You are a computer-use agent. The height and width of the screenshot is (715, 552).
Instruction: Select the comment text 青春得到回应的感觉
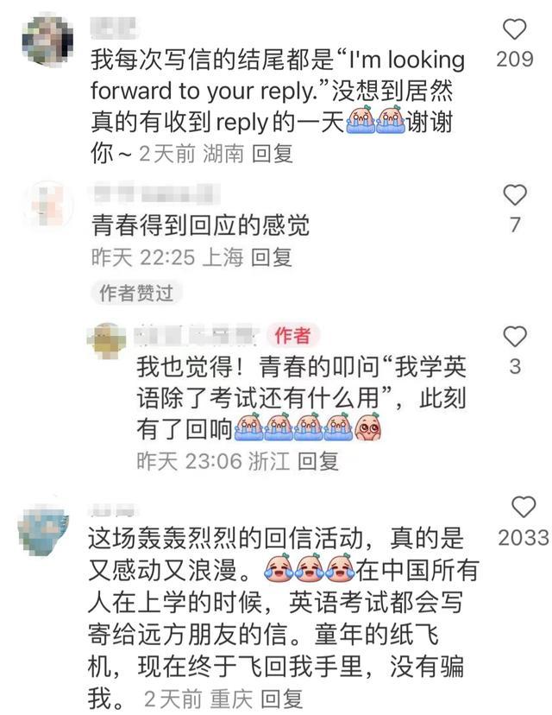tap(200, 225)
